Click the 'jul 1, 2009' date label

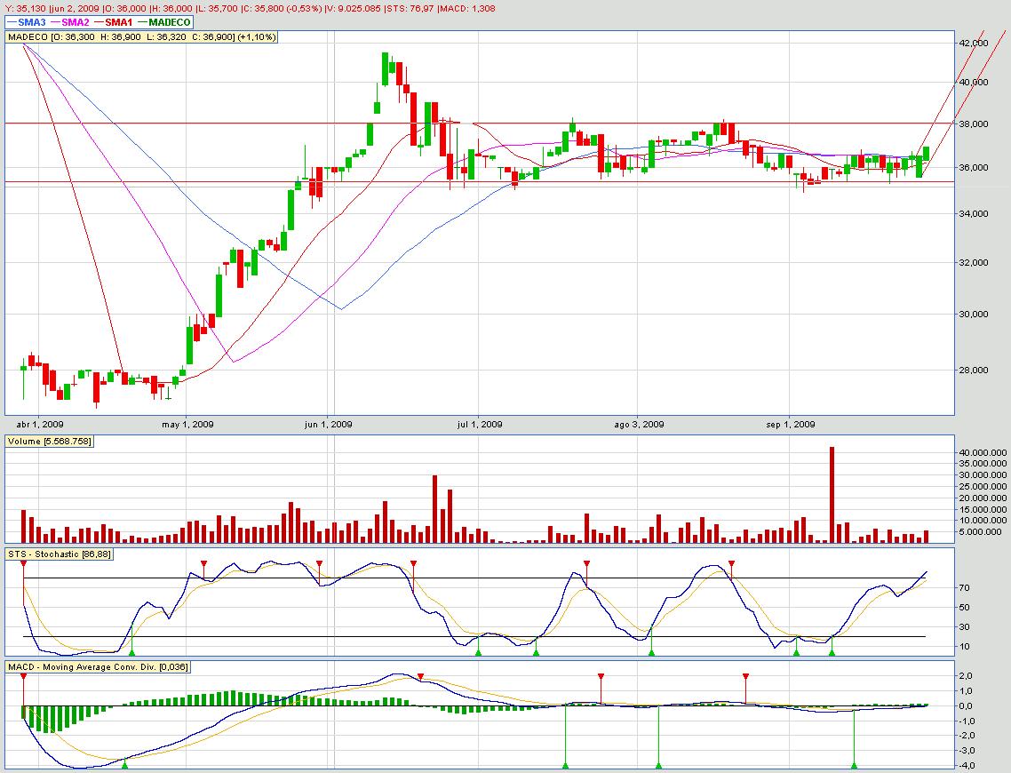click(x=479, y=424)
